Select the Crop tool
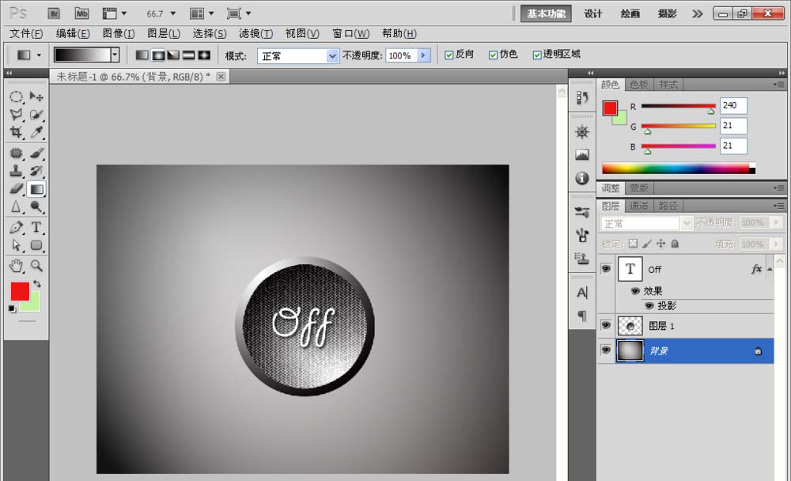Screen dimensions: 791x481 [16, 133]
